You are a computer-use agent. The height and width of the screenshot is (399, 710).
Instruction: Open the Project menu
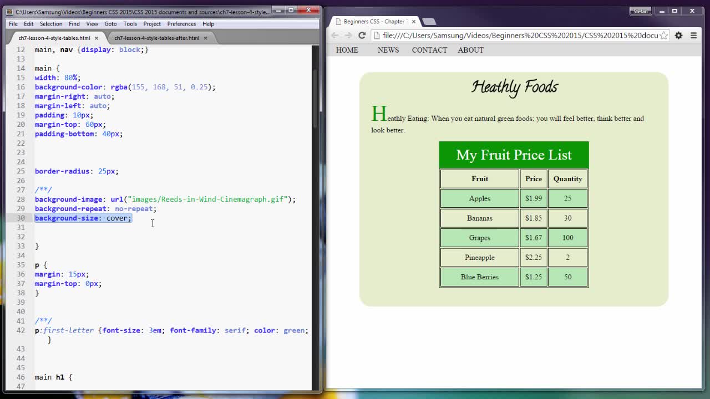click(152, 24)
